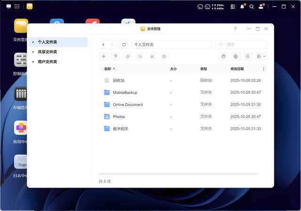Select 用户文件夹 in the sidebar
301x211 pixels.
click(x=58, y=61)
